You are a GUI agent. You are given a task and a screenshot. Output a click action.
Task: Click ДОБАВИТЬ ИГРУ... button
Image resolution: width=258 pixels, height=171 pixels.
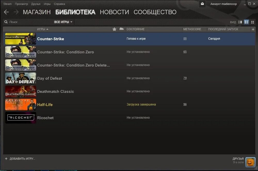point(22,159)
